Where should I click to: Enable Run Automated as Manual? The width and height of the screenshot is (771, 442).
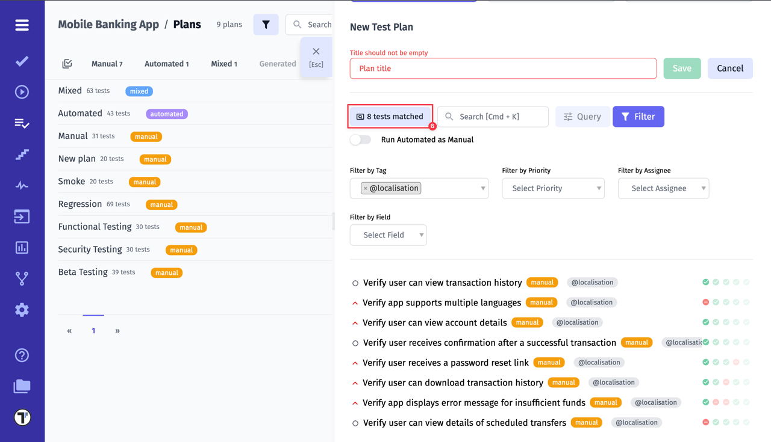click(360, 139)
